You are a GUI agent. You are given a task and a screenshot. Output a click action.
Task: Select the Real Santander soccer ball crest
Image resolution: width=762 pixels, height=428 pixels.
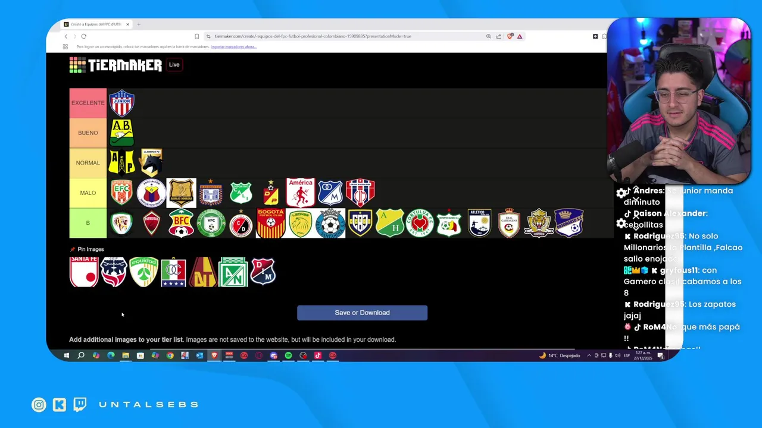pyautogui.click(x=330, y=223)
